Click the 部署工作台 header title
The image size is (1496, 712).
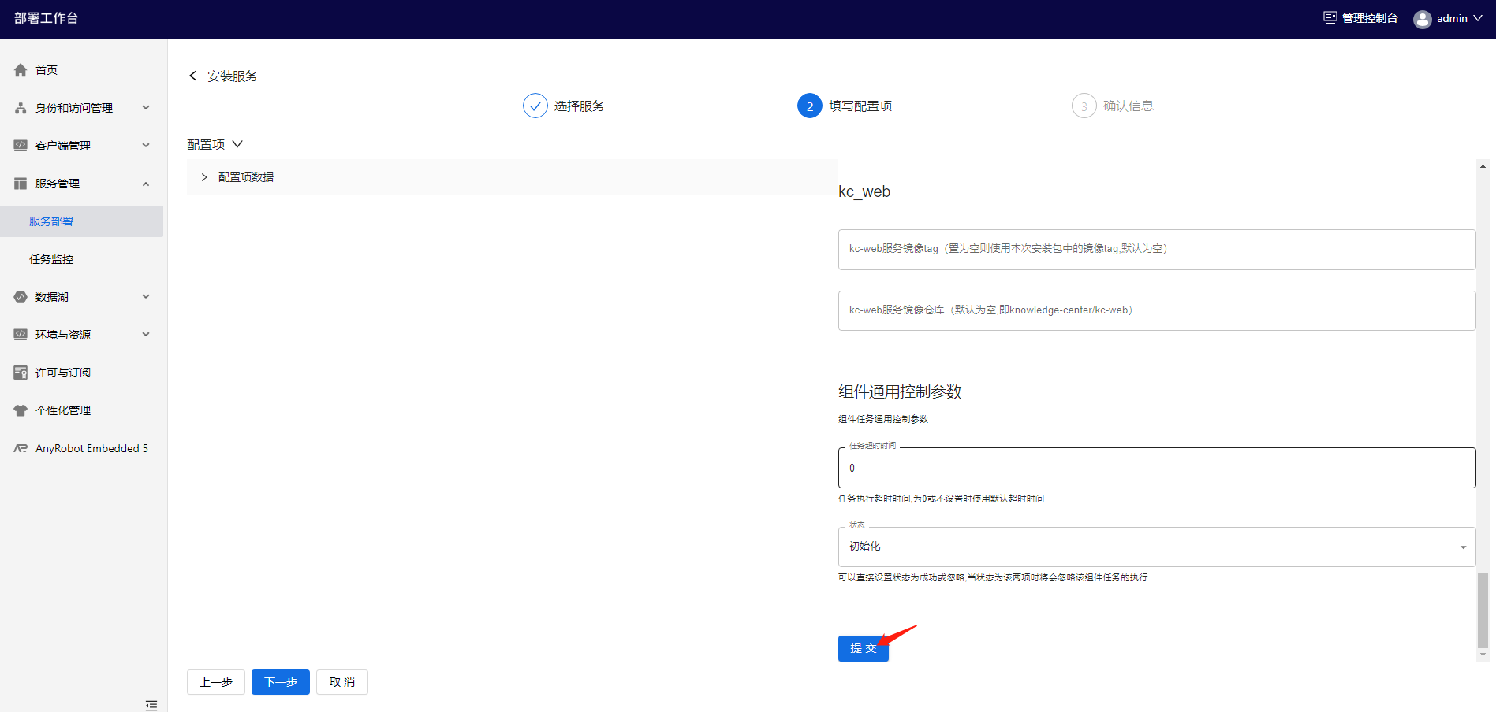(47, 18)
